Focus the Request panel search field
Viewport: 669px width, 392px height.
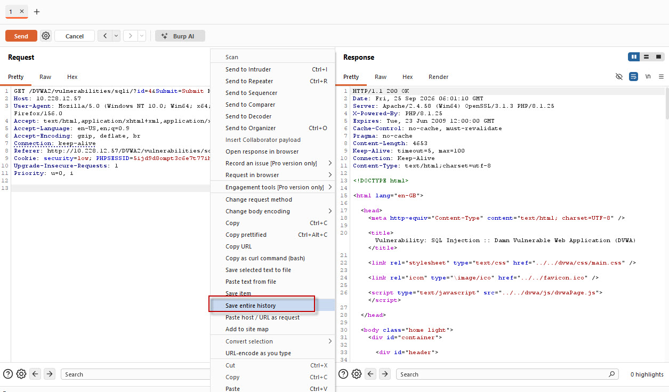135,374
